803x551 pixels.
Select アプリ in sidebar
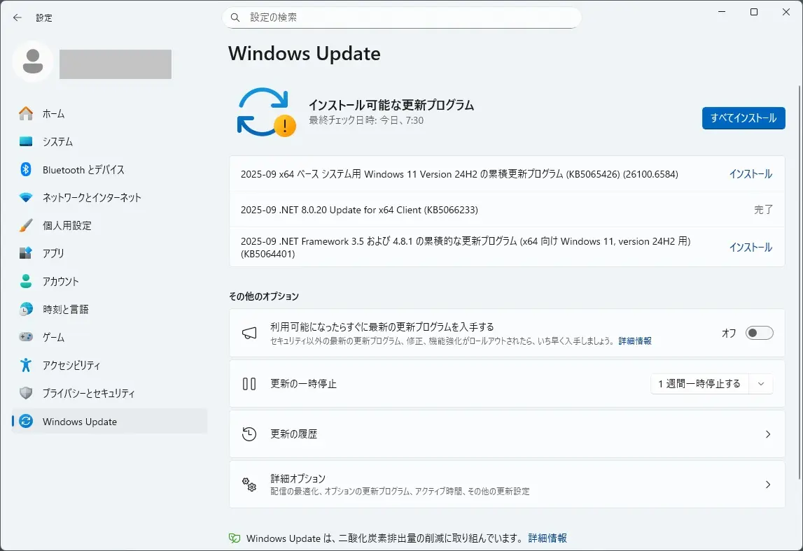[x=110, y=253]
